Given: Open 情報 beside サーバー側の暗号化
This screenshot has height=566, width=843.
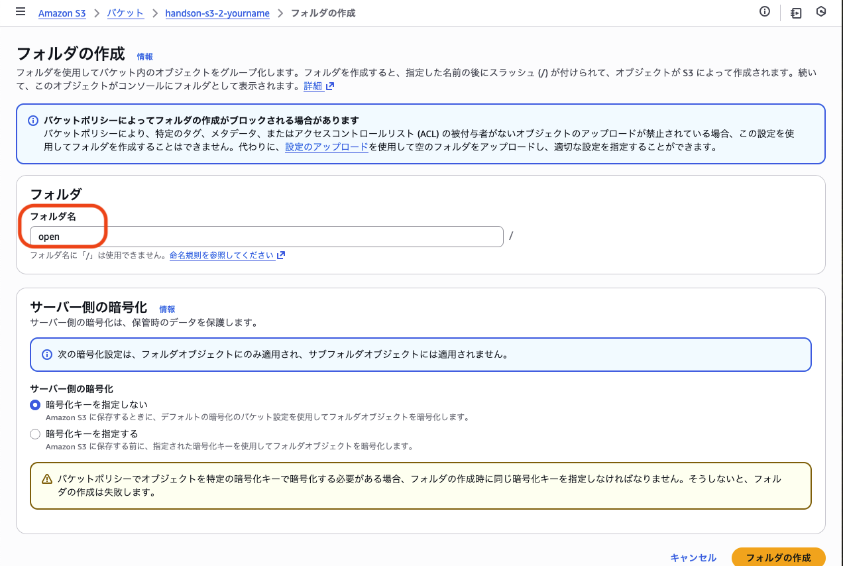Looking at the screenshot, I should tap(168, 309).
